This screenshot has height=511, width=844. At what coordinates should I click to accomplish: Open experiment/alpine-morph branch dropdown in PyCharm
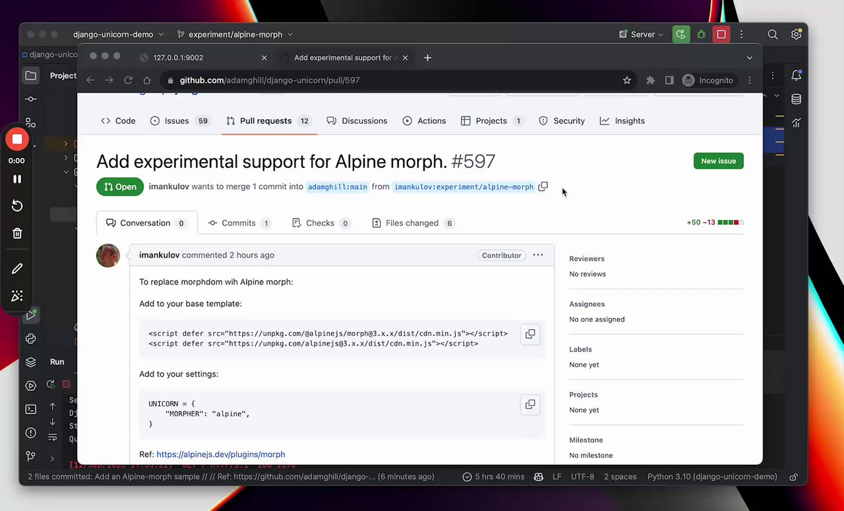tap(235, 34)
